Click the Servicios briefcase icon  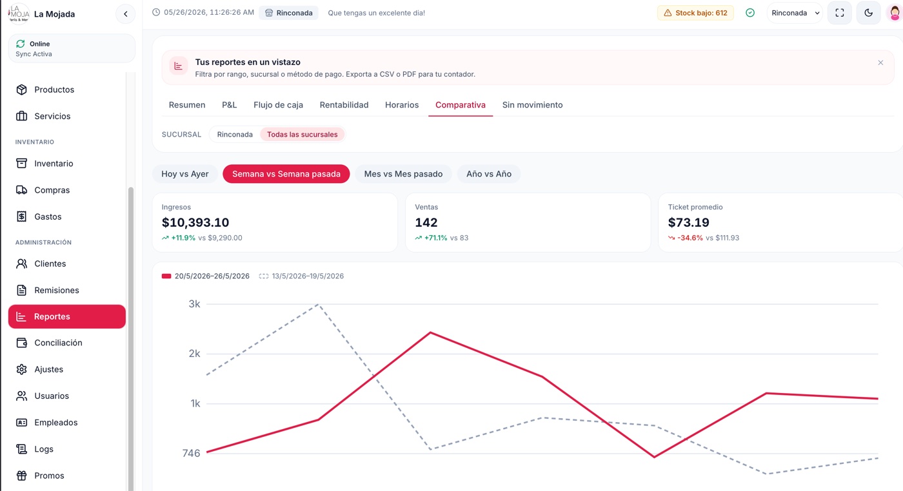pos(22,116)
